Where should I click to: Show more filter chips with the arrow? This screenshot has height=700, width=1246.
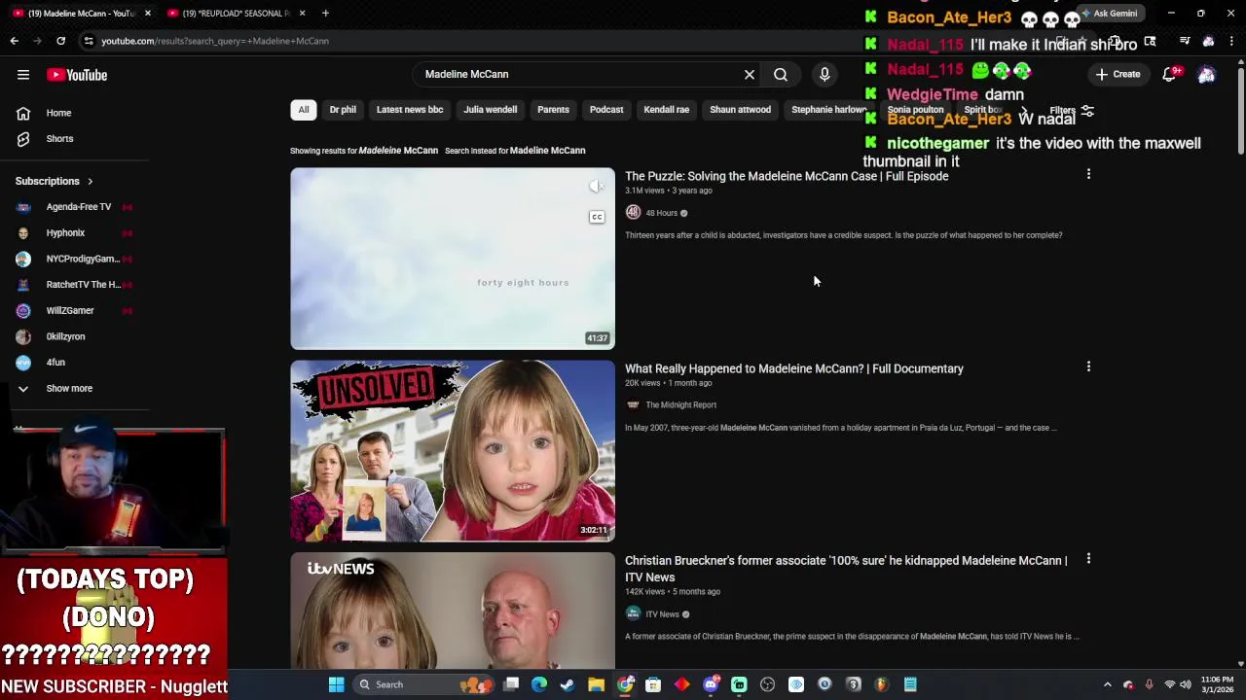click(1024, 110)
